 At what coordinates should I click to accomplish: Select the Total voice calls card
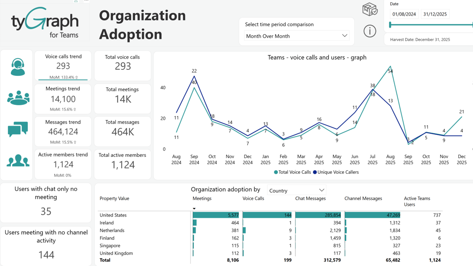tap(123, 66)
